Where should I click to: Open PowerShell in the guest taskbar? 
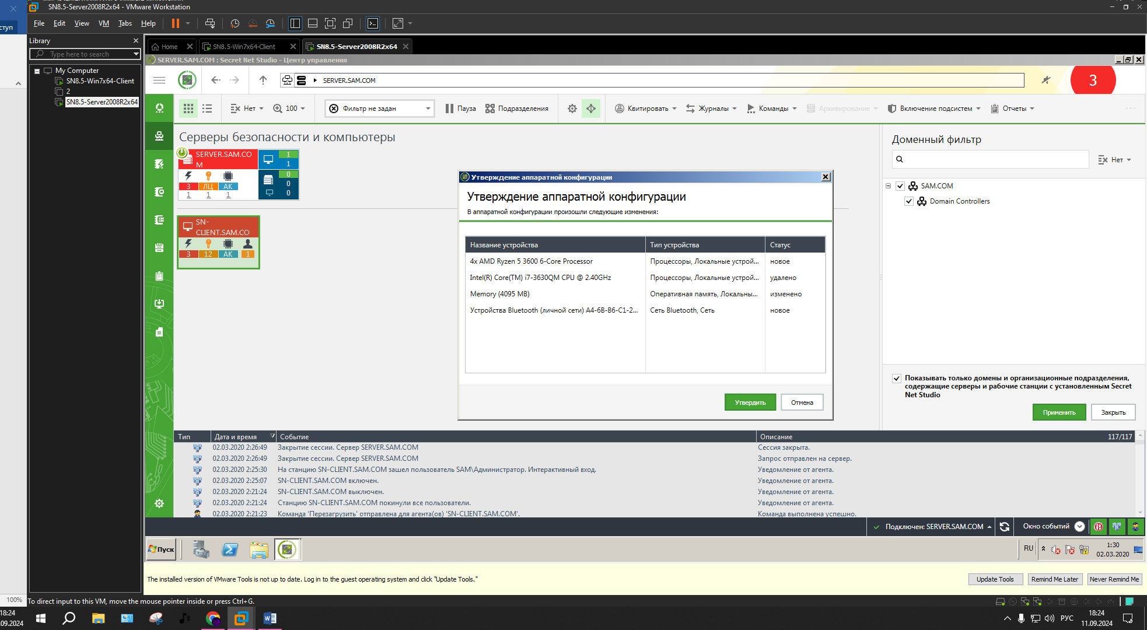click(230, 549)
